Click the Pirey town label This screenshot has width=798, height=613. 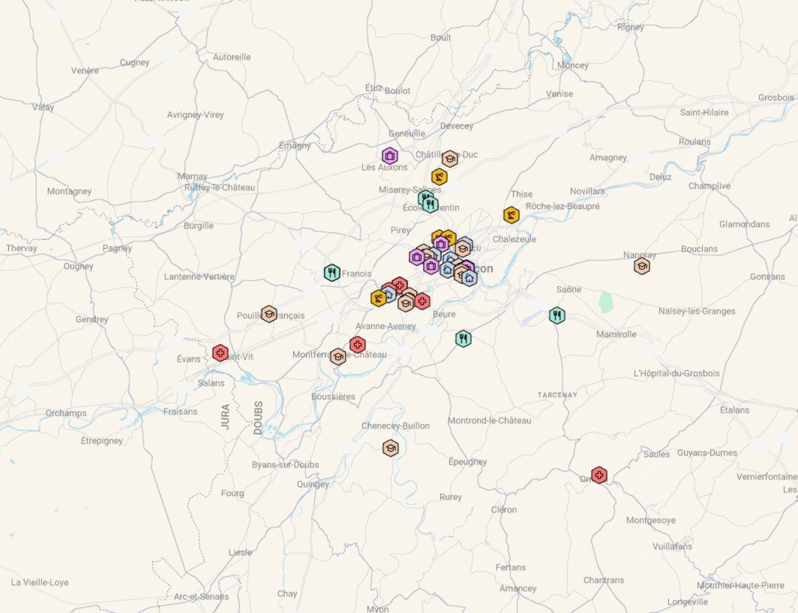coord(400,230)
